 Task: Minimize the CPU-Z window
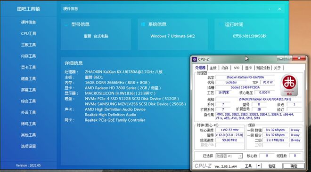tap(281, 58)
